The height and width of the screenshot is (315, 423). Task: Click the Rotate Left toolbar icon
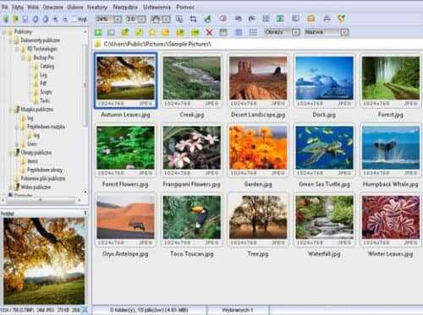point(238,19)
